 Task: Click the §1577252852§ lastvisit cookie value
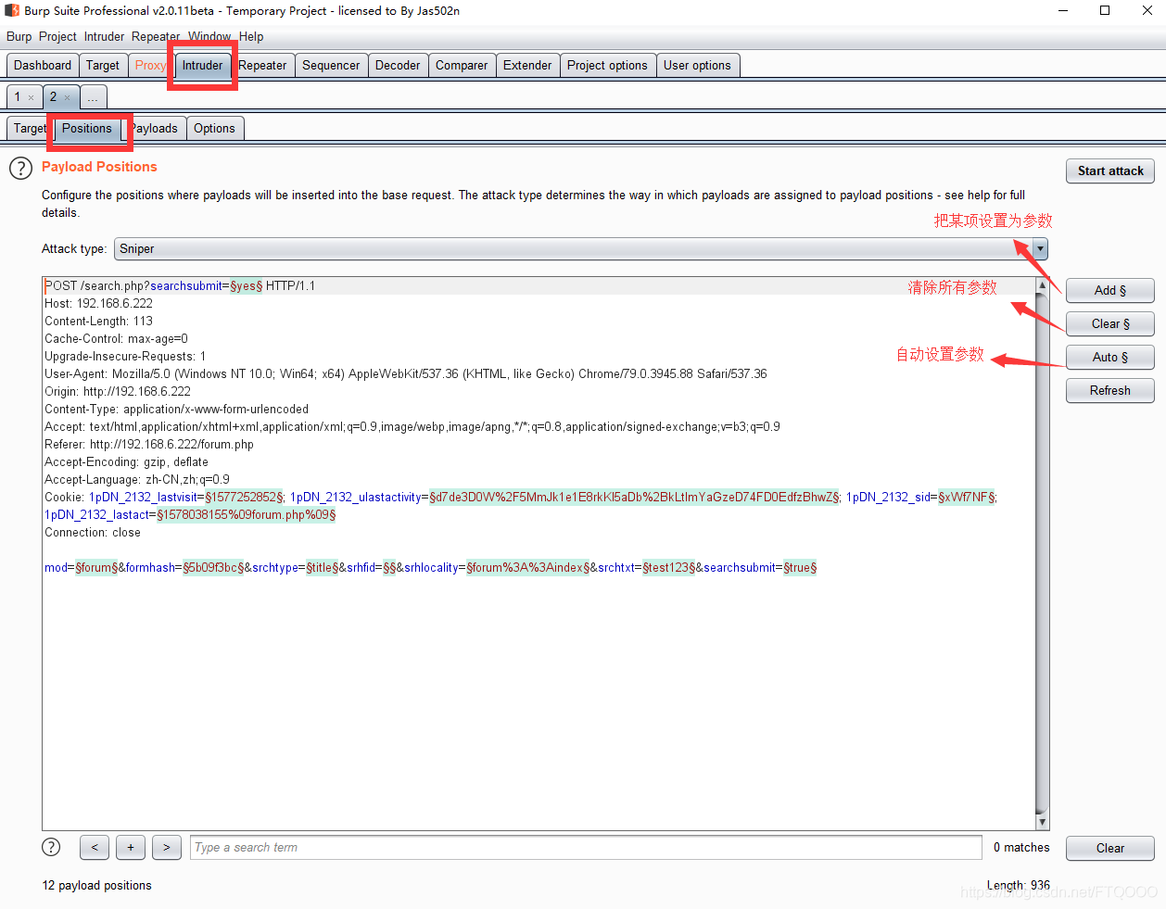[245, 497]
